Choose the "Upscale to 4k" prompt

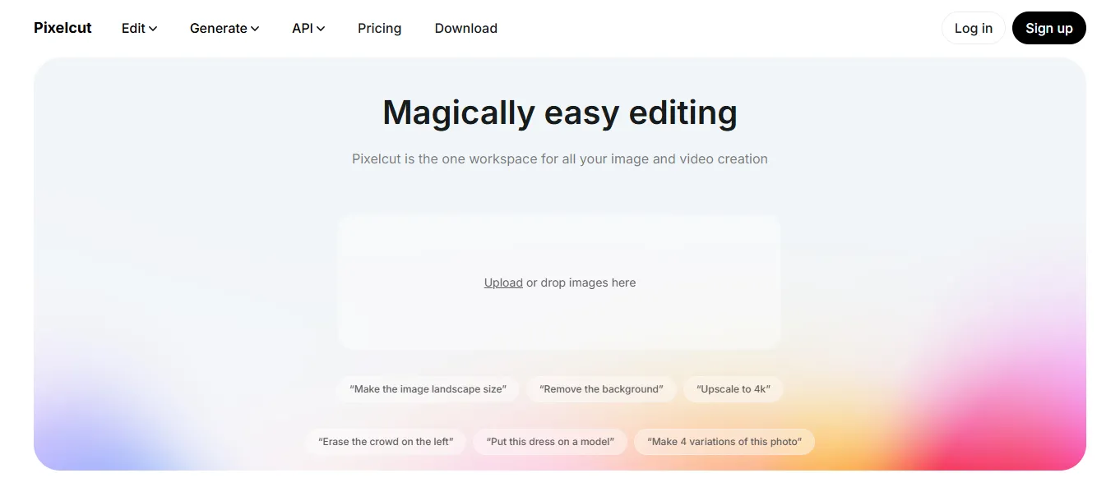pyautogui.click(x=734, y=389)
